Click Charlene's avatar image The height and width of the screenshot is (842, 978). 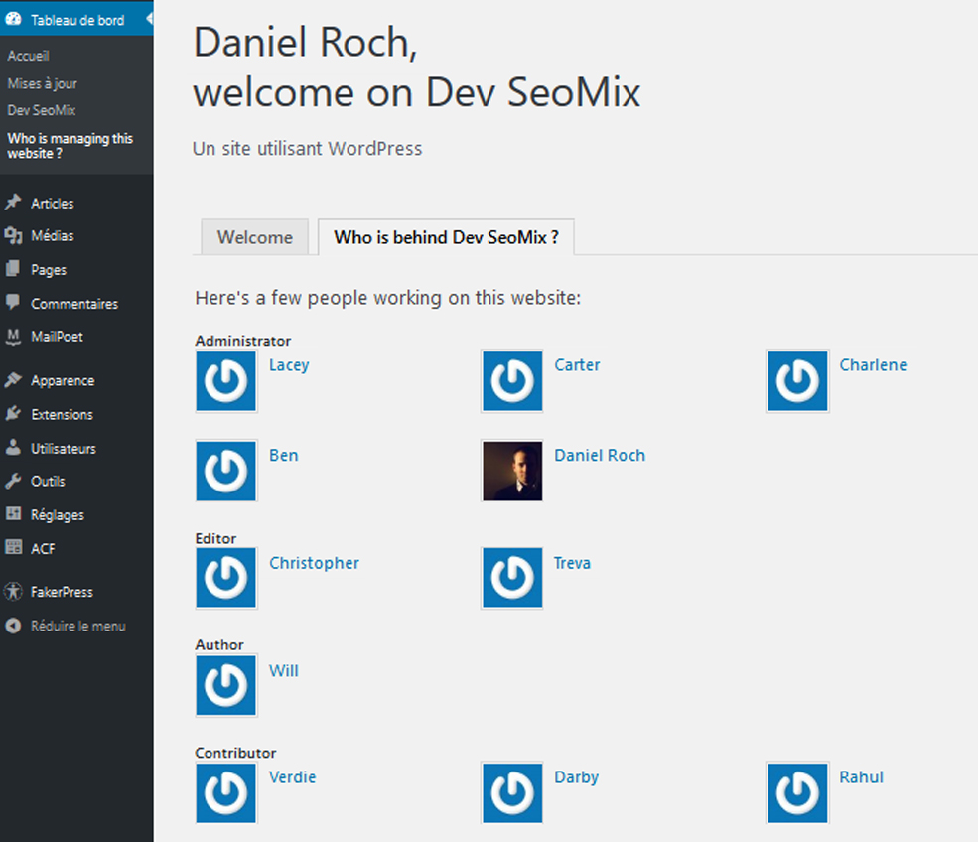pyautogui.click(x=797, y=381)
